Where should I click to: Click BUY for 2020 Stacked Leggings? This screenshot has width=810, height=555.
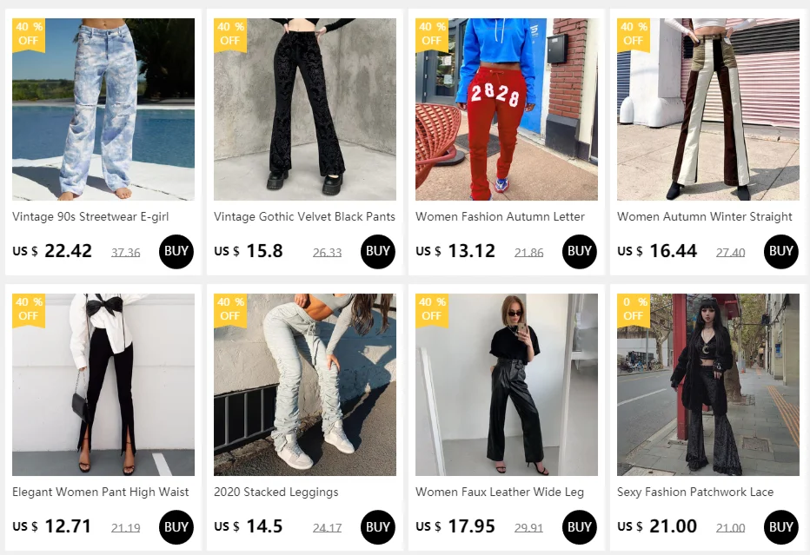click(x=377, y=527)
